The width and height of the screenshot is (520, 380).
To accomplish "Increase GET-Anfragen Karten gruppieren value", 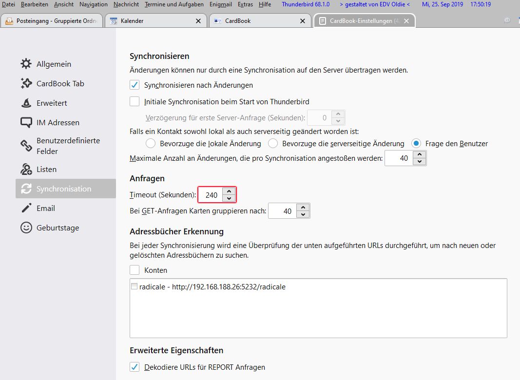I will (303, 207).
